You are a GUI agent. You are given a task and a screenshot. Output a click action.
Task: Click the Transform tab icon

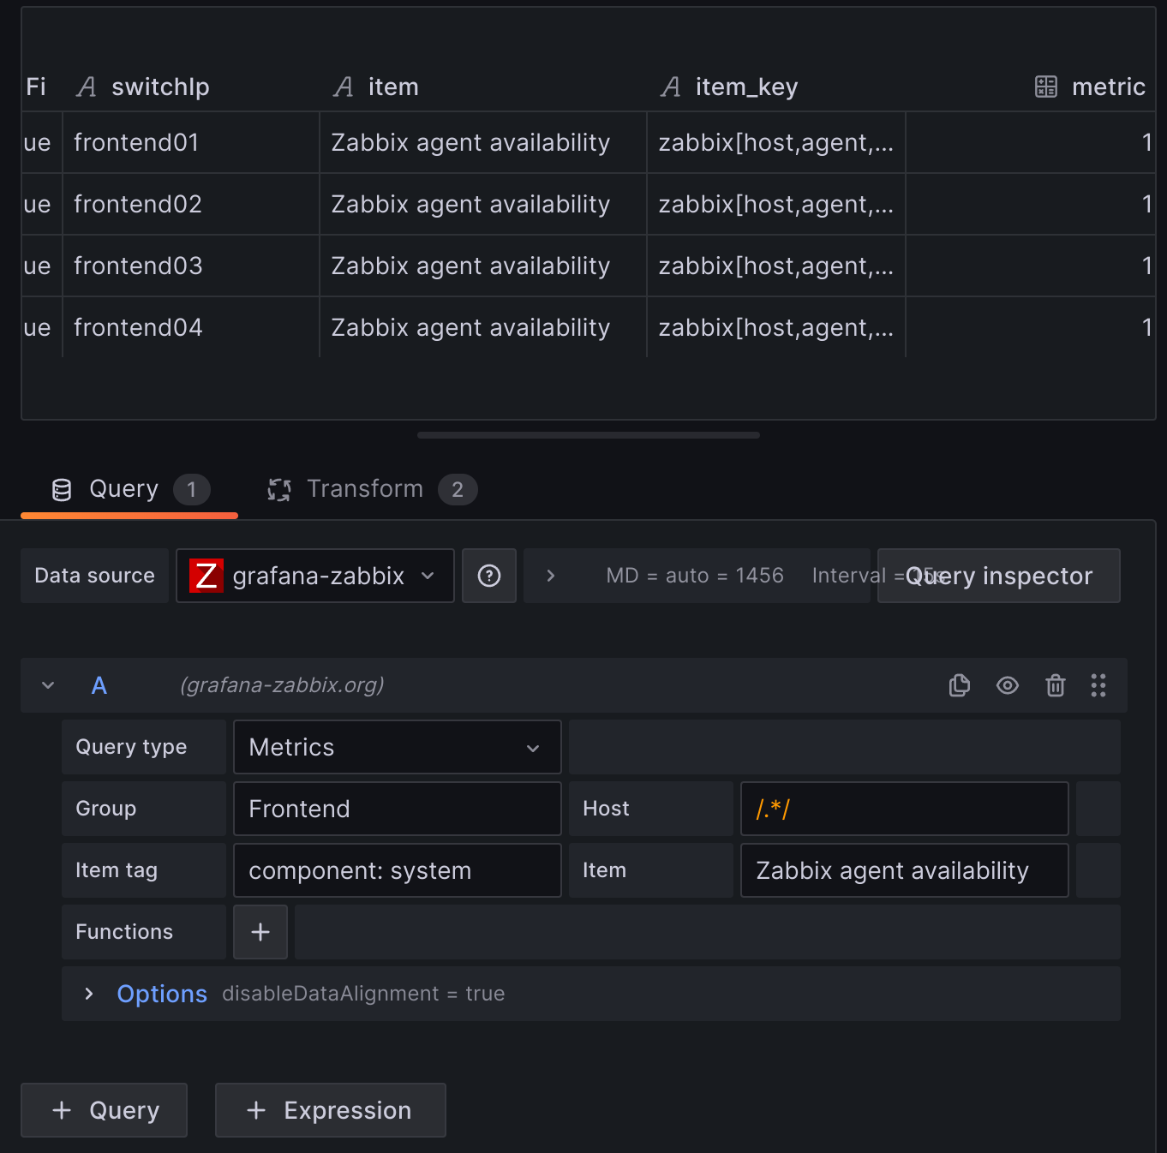tap(279, 490)
